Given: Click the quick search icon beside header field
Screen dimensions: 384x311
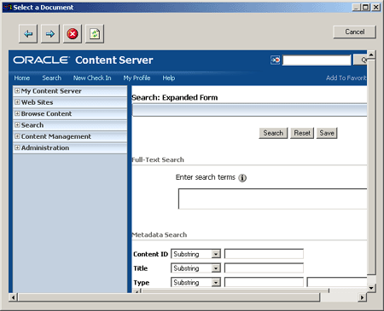Looking at the screenshot, I should pyautogui.click(x=275, y=60).
